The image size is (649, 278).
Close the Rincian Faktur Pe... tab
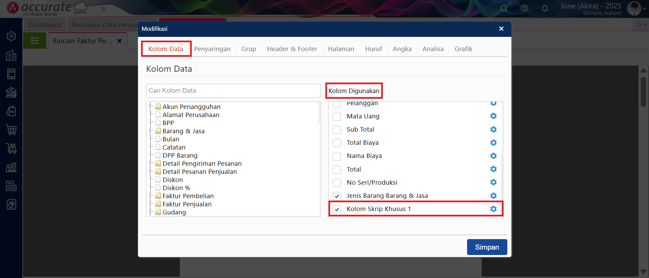pyautogui.click(x=119, y=41)
